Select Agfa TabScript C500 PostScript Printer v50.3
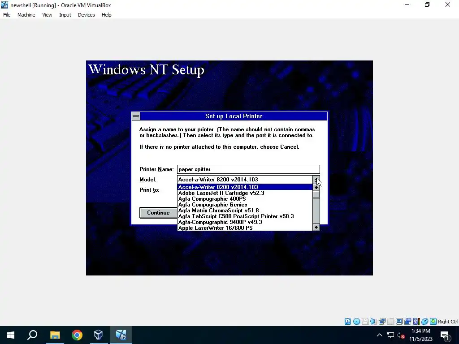This screenshot has height=344, width=459. 245,216
